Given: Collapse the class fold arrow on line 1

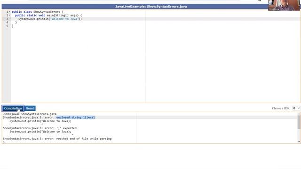Looking at the screenshot, I should [x=9, y=12].
